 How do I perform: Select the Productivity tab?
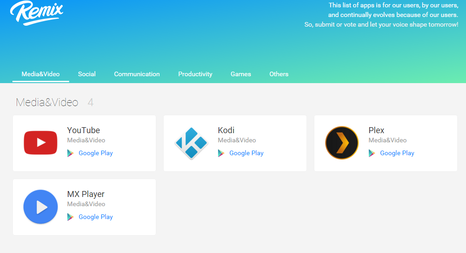195,74
